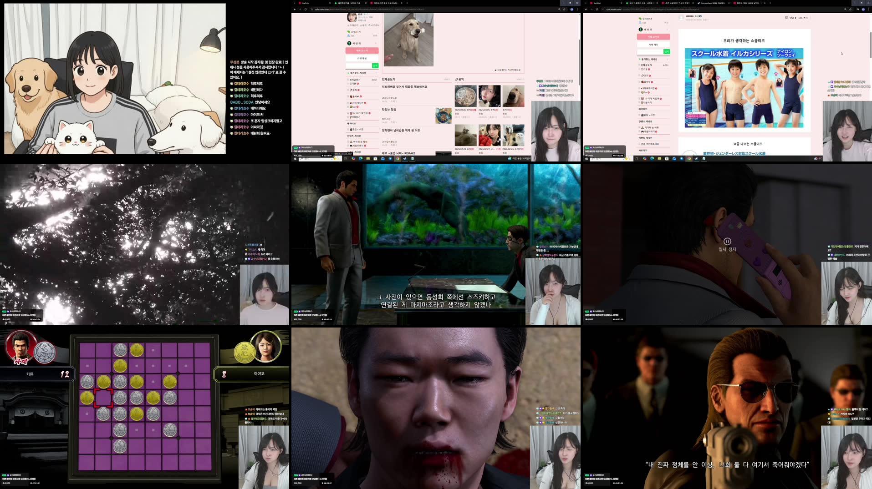Click the game controller icon beside 게임이야기
Screen dimensions: 872x489
coord(643,131)
